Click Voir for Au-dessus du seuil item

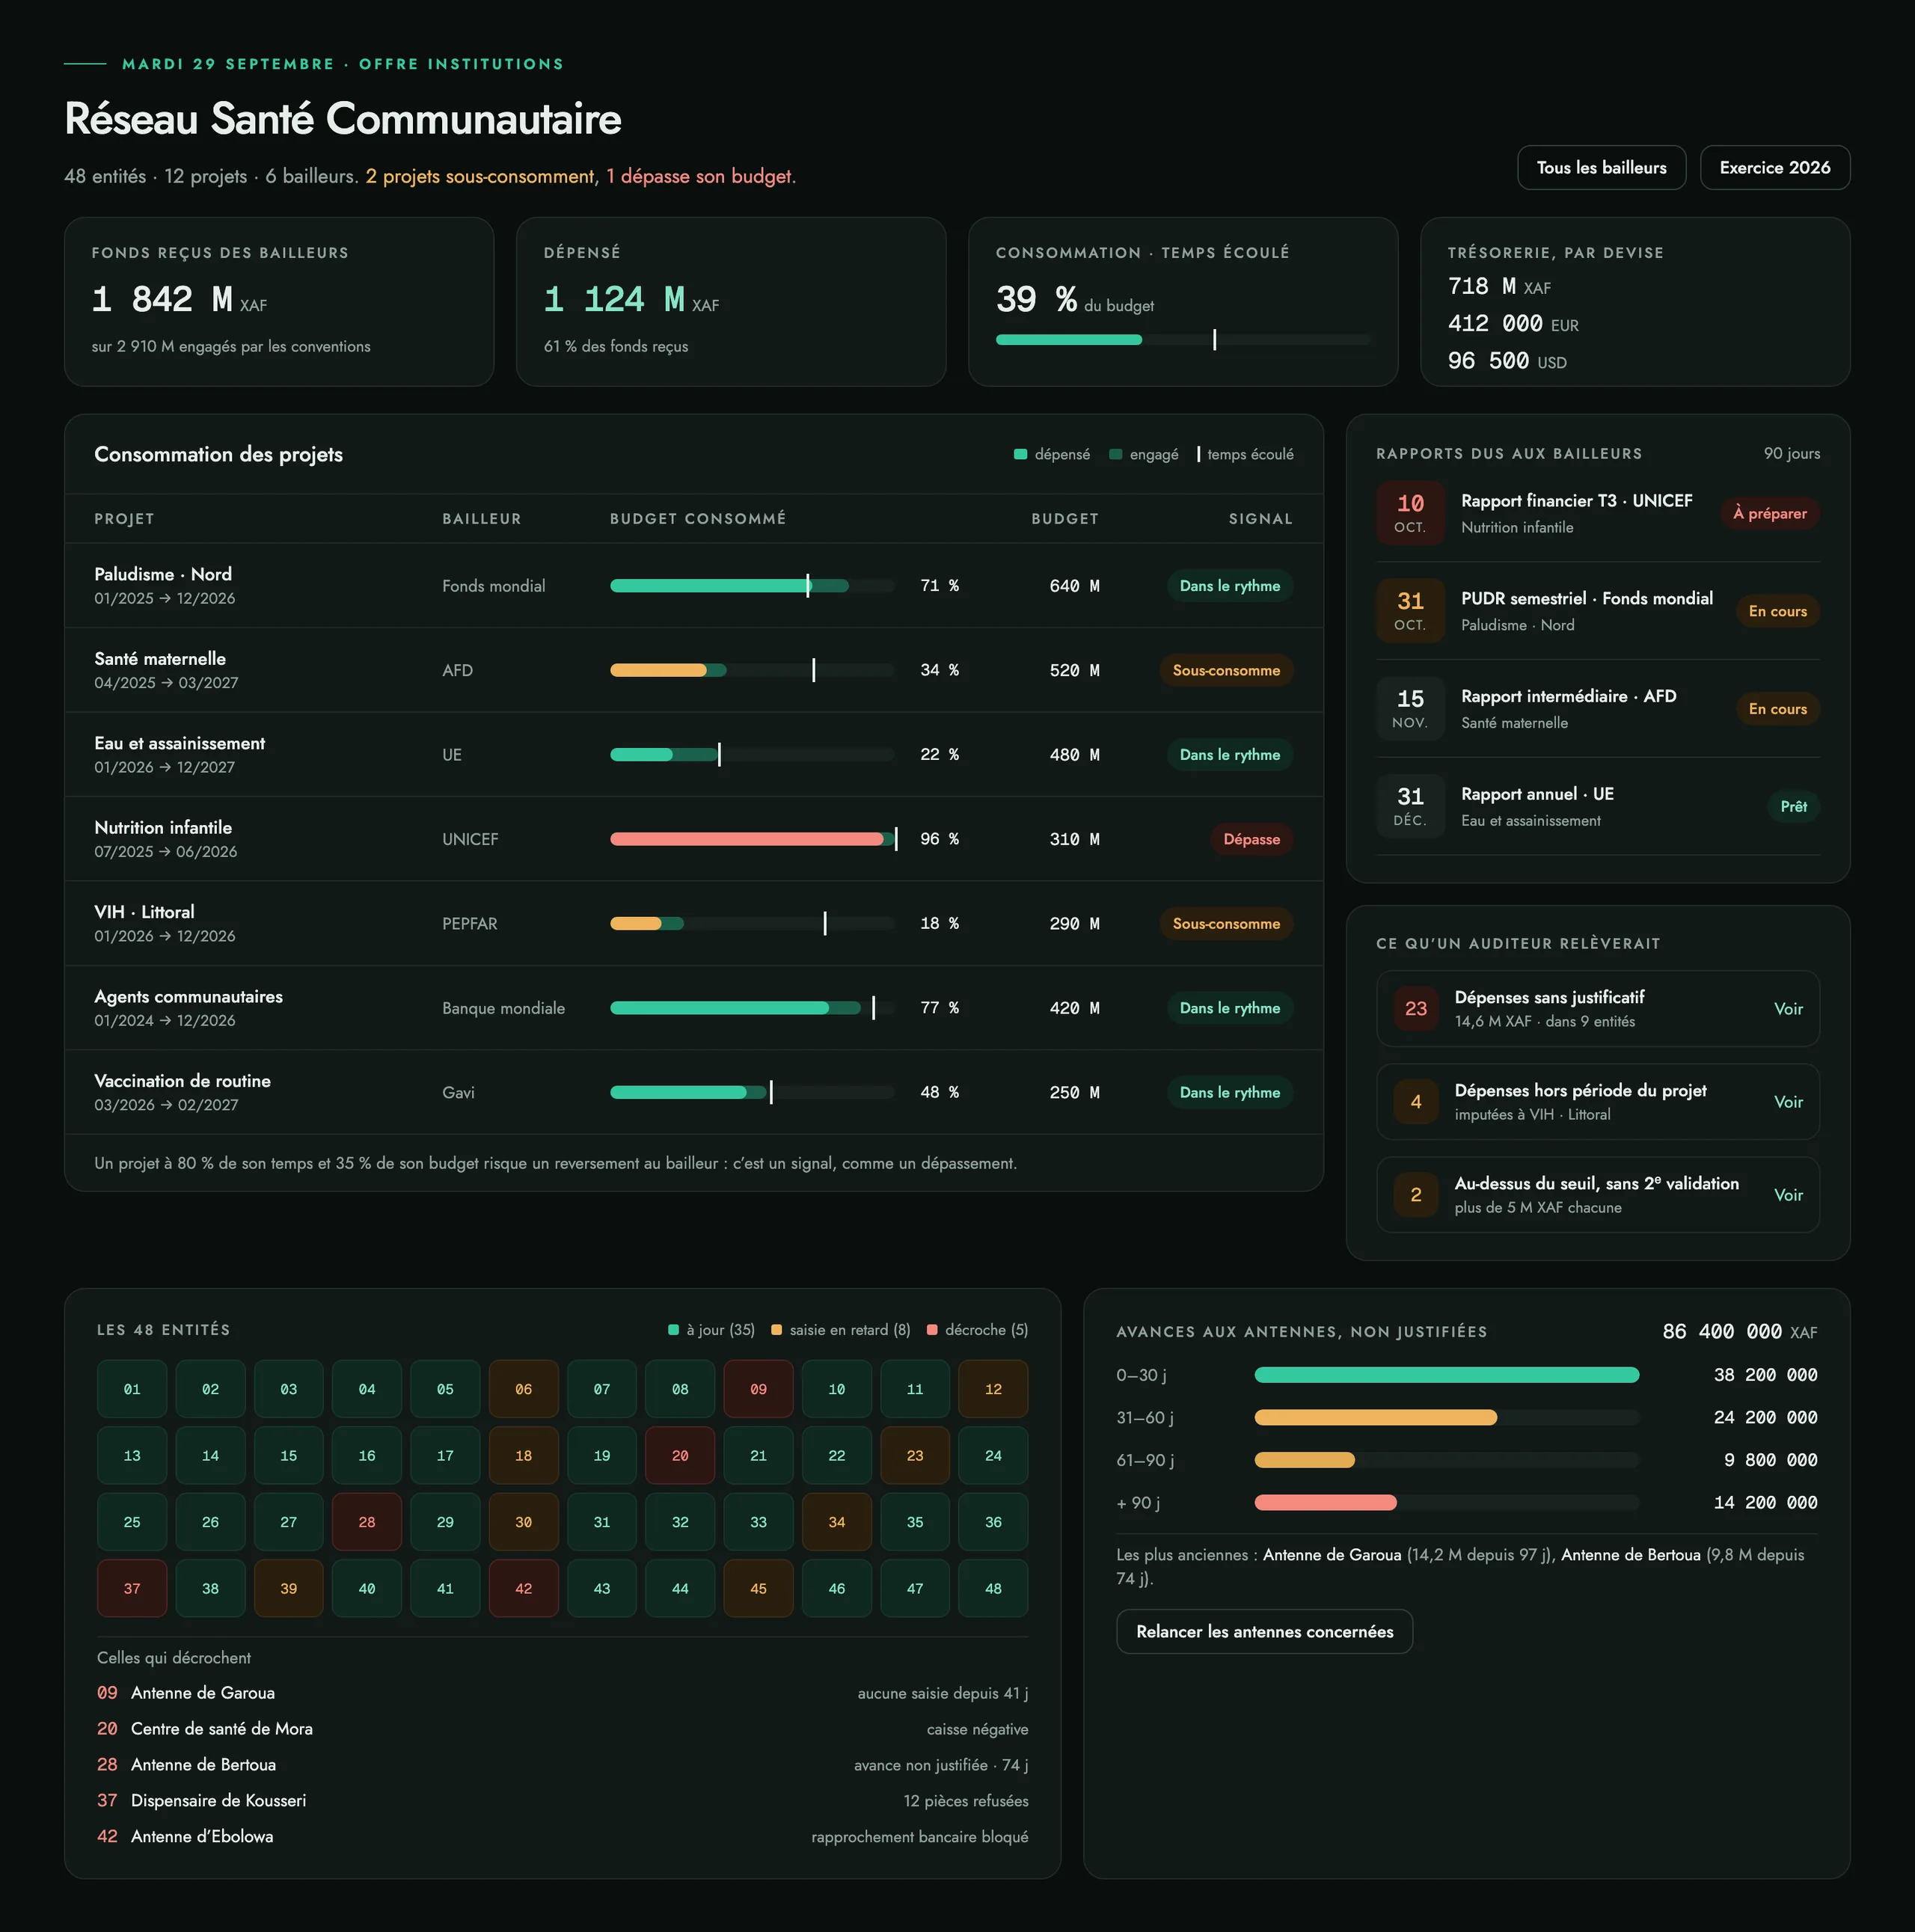pos(1788,1195)
